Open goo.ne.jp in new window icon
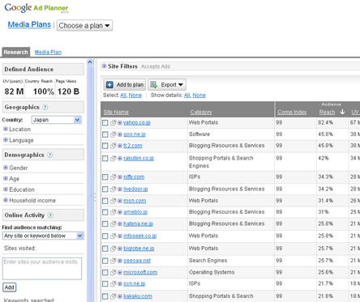Image resolution: width=360 pixels, height=302 pixels. (114, 134)
